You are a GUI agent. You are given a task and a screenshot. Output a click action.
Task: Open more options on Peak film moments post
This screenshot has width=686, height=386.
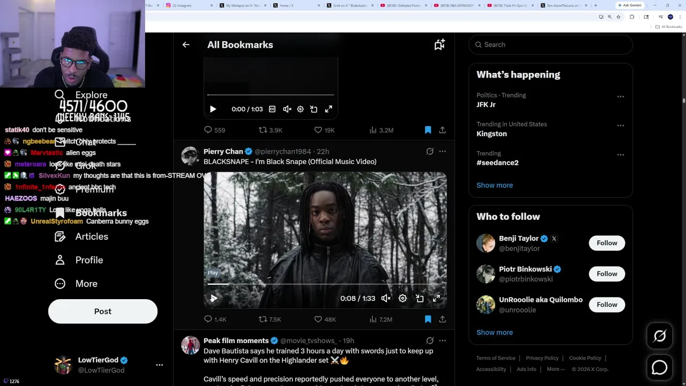442,340
